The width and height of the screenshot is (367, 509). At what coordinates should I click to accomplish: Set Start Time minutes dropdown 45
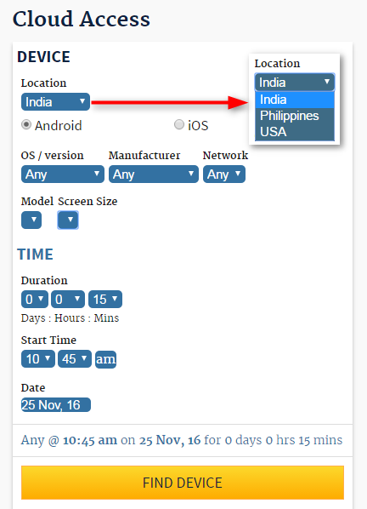[75, 358]
